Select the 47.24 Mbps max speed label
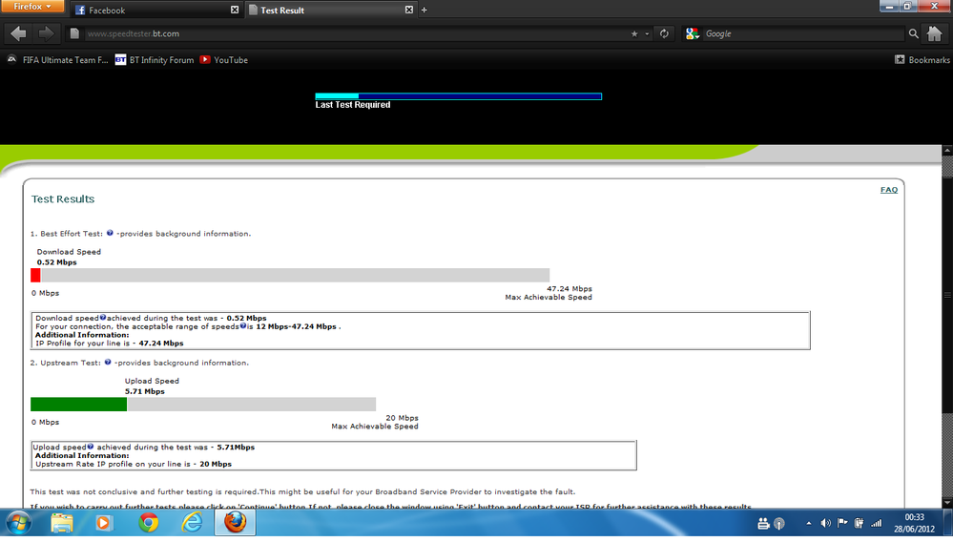Viewport: 953px width, 542px height. click(569, 288)
